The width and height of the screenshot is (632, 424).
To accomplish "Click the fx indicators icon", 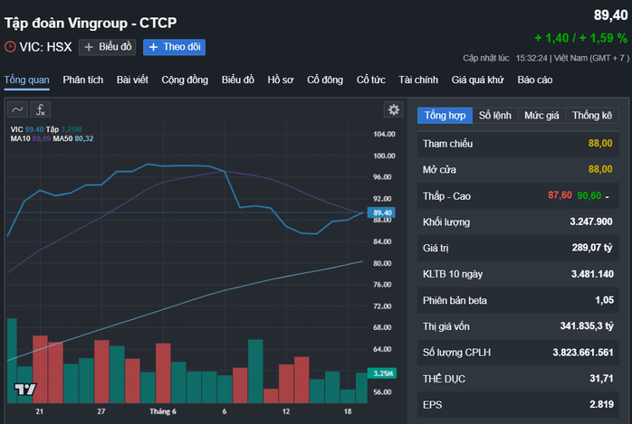I will tap(40, 110).
